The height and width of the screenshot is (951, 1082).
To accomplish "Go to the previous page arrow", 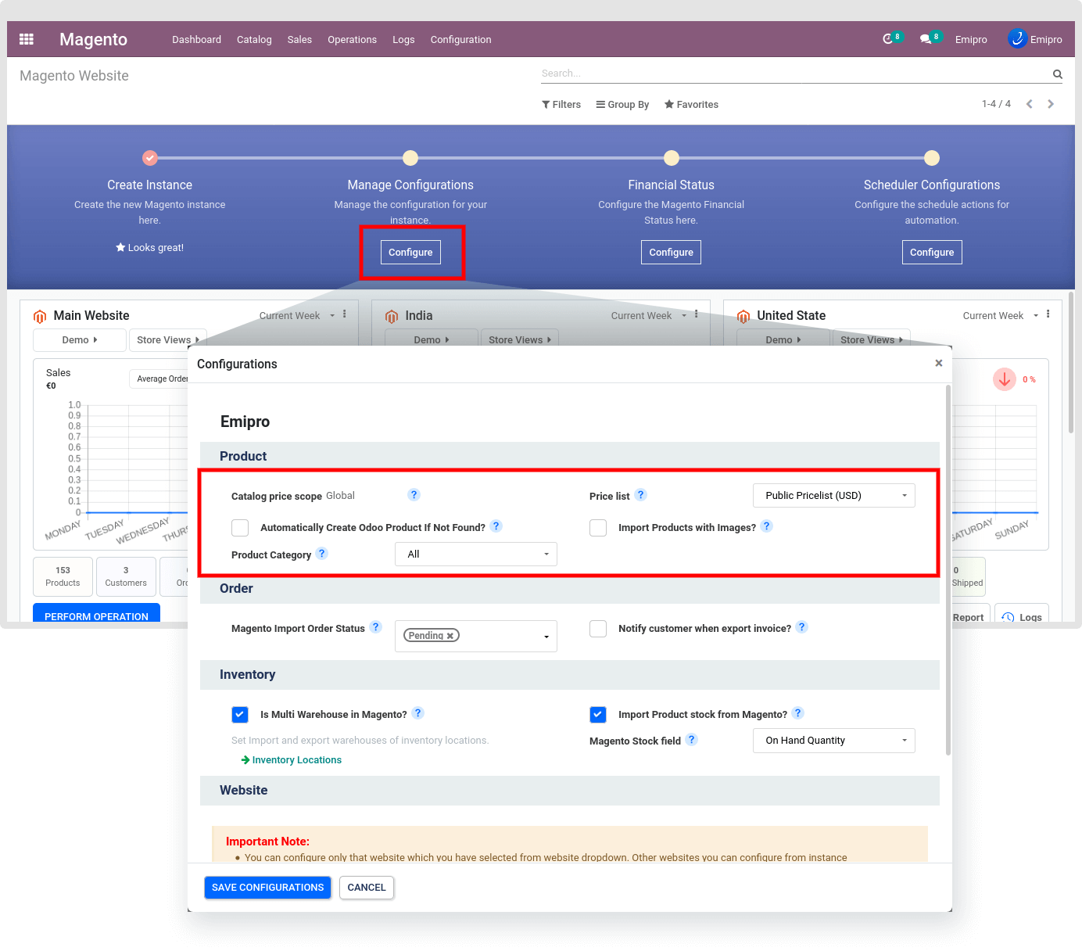I will tap(1030, 104).
